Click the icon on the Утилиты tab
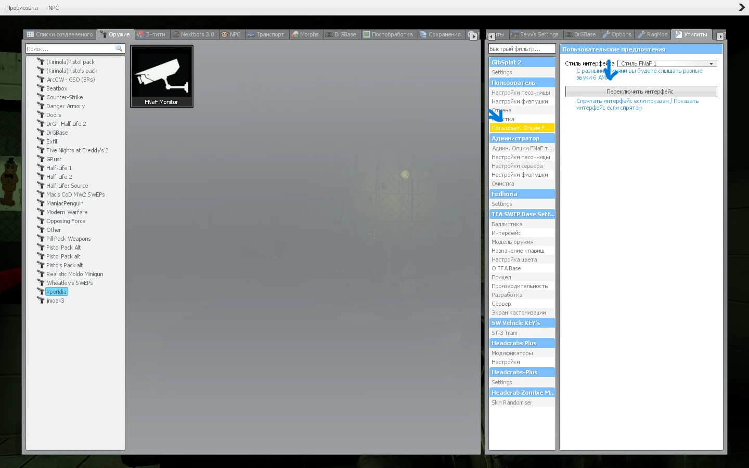 pyautogui.click(x=678, y=34)
